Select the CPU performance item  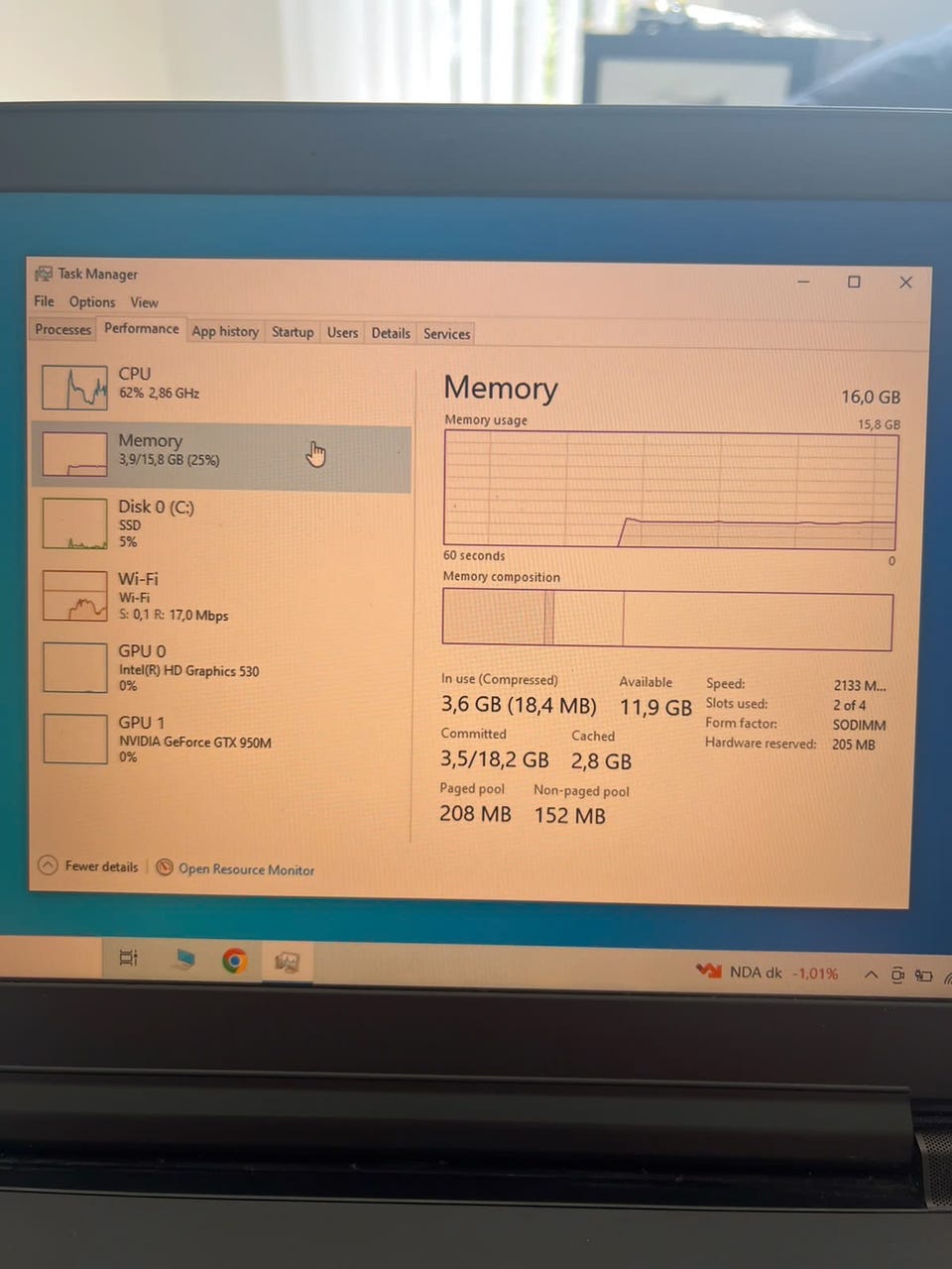pos(223,386)
